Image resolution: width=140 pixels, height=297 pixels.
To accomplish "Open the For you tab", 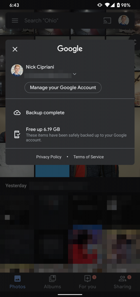I will point(87,282).
